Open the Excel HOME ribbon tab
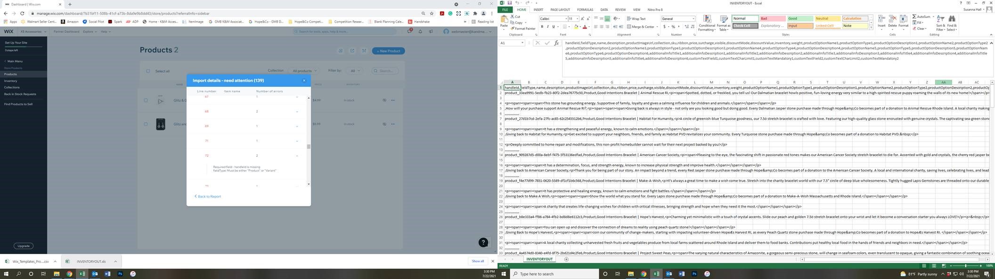 [522, 9]
